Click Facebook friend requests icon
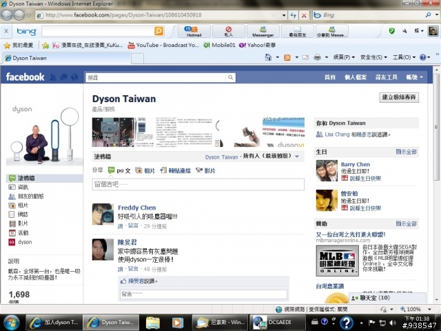Viewport: 441px width, 331px height. [52, 77]
